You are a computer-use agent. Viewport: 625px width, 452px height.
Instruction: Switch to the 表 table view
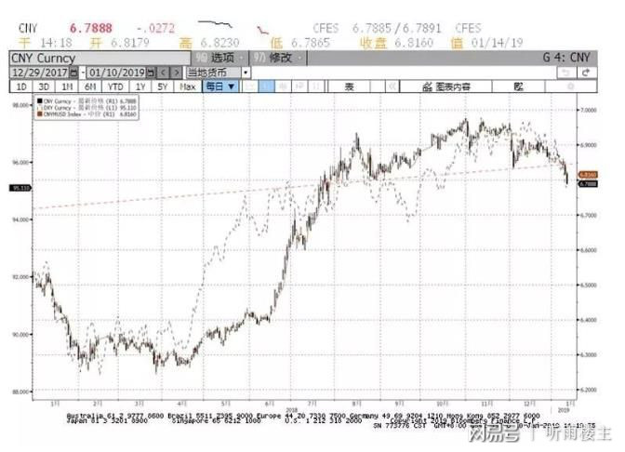[351, 86]
